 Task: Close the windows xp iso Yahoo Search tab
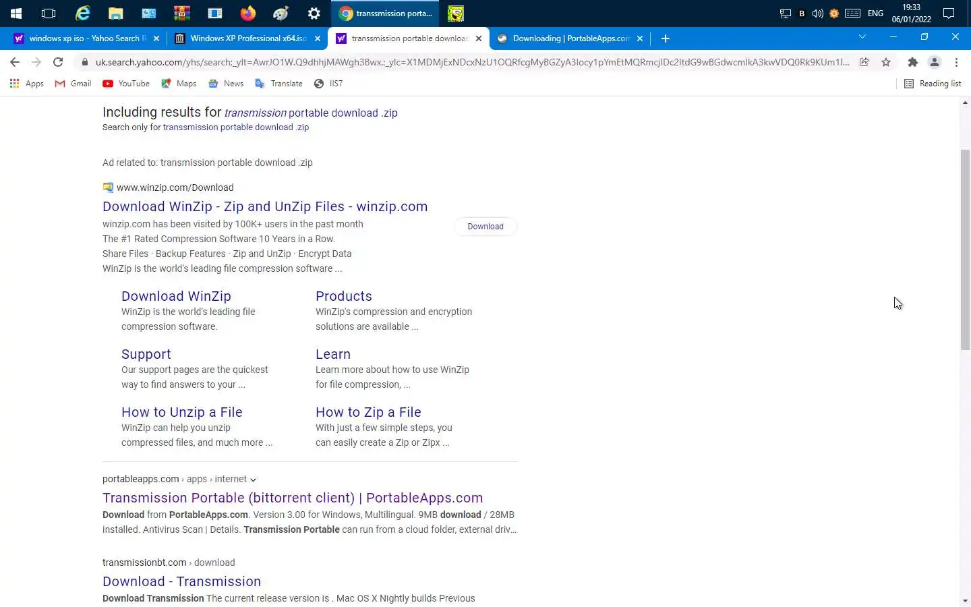click(156, 38)
